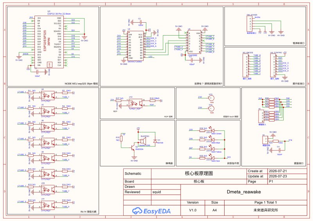313x221 pixels.
Task: Click the D32 net label at hole U13
Action: [x=200, y=97]
